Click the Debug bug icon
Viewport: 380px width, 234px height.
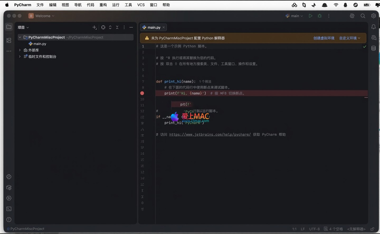tap(320, 16)
